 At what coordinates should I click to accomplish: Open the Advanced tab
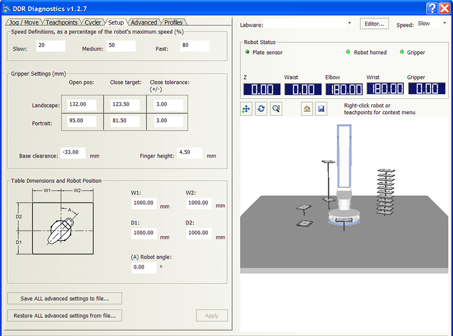(144, 22)
